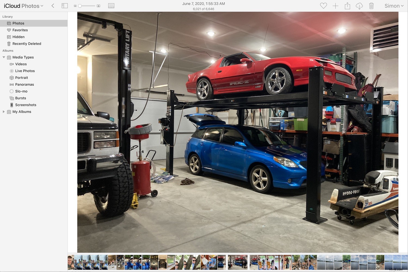
Task: Toggle the sidebar visibility
Action: tap(65, 5)
